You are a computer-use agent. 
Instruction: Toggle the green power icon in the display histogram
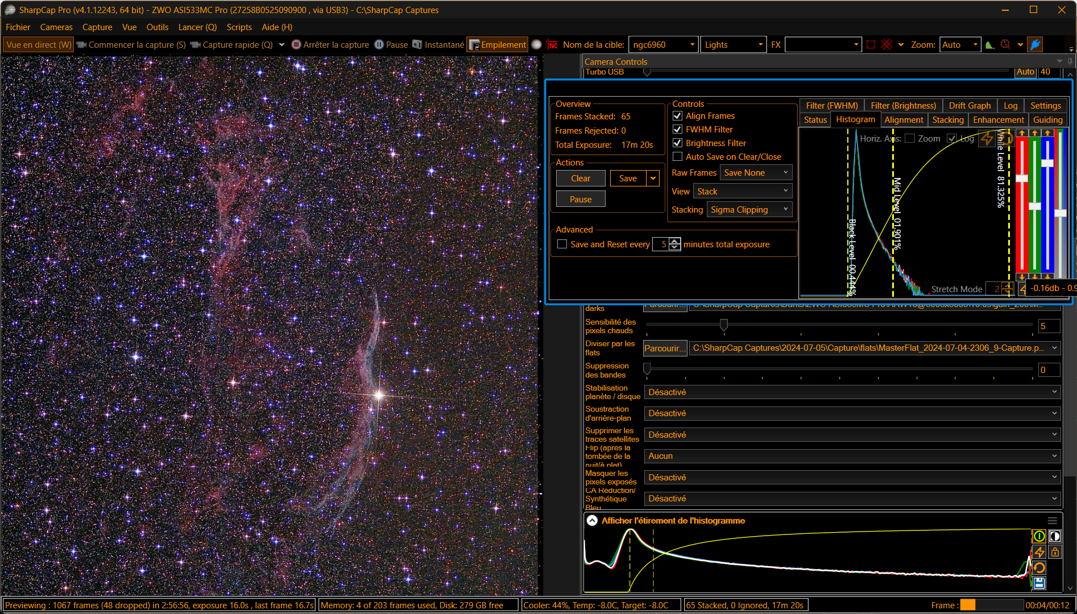click(x=1039, y=536)
